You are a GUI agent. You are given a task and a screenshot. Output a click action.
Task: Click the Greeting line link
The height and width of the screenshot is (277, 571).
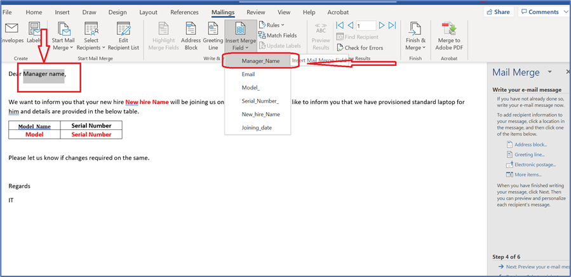(x=530, y=155)
